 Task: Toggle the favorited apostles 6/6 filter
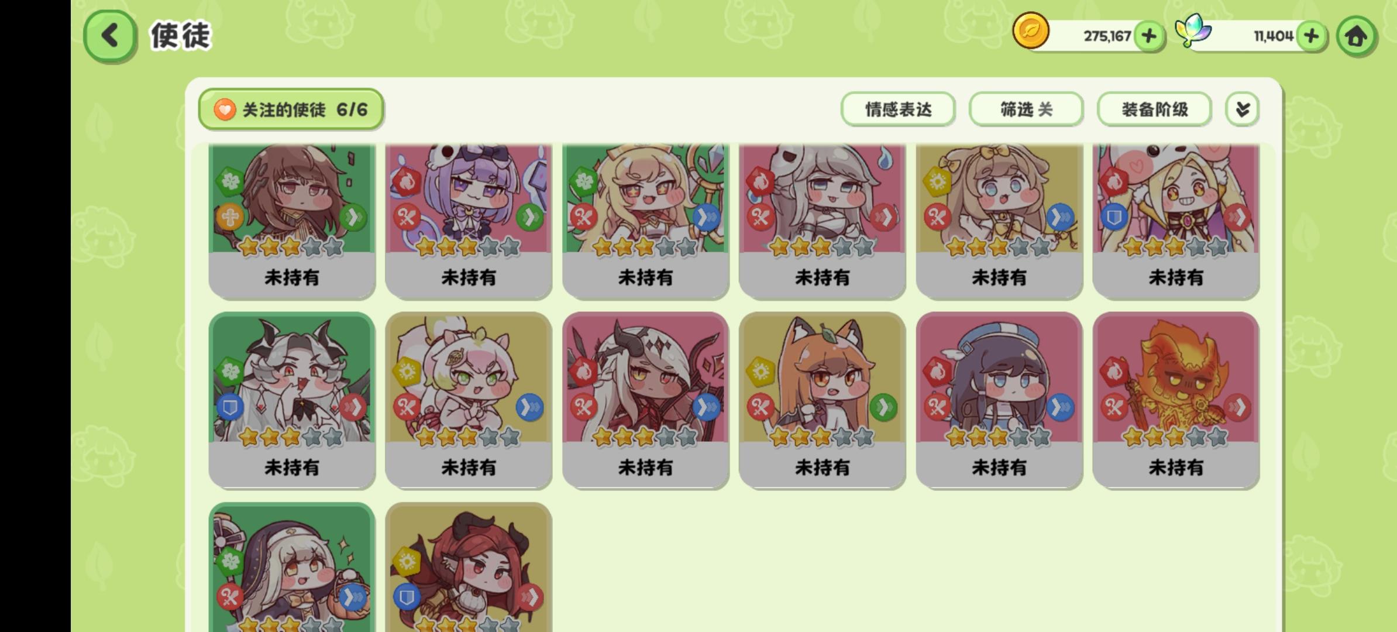(x=291, y=109)
